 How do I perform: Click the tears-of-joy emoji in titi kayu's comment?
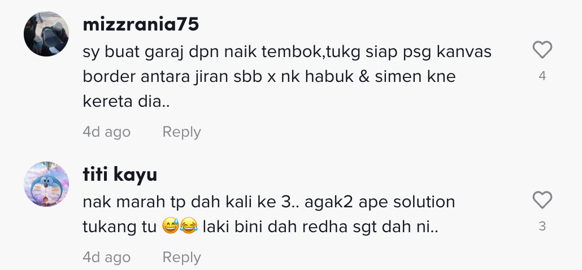click(x=189, y=226)
